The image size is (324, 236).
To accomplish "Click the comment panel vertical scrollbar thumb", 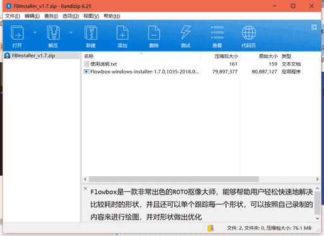I will (318, 203).
